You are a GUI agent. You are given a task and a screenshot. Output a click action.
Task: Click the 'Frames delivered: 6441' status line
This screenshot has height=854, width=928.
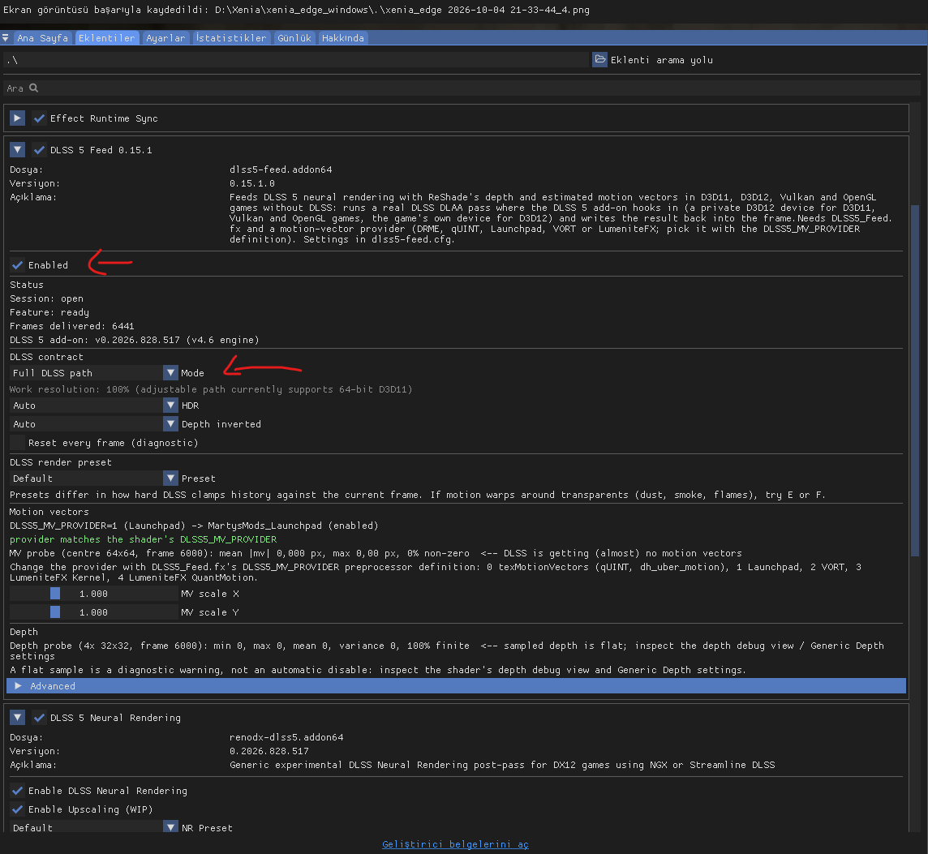pyautogui.click(x=72, y=326)
